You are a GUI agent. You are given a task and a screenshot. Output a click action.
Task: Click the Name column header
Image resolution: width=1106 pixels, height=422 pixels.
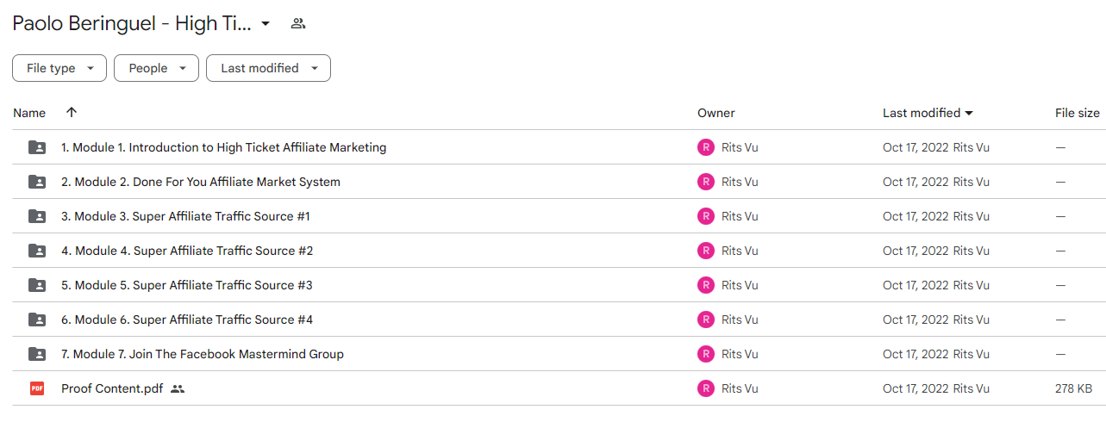(29, 113)
